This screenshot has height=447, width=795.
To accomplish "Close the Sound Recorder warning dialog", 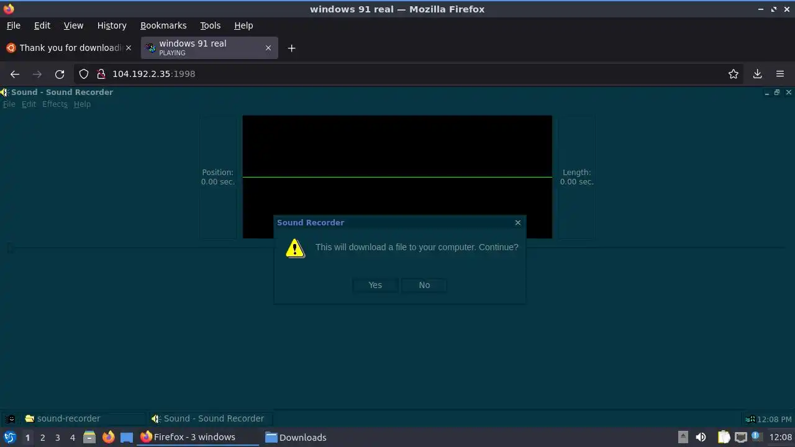I will pyautogui.click(x=517, y=222).
